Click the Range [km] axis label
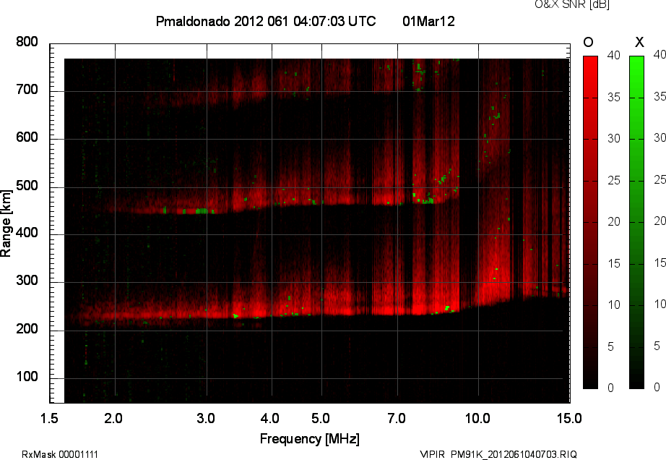 click(7, 222)
